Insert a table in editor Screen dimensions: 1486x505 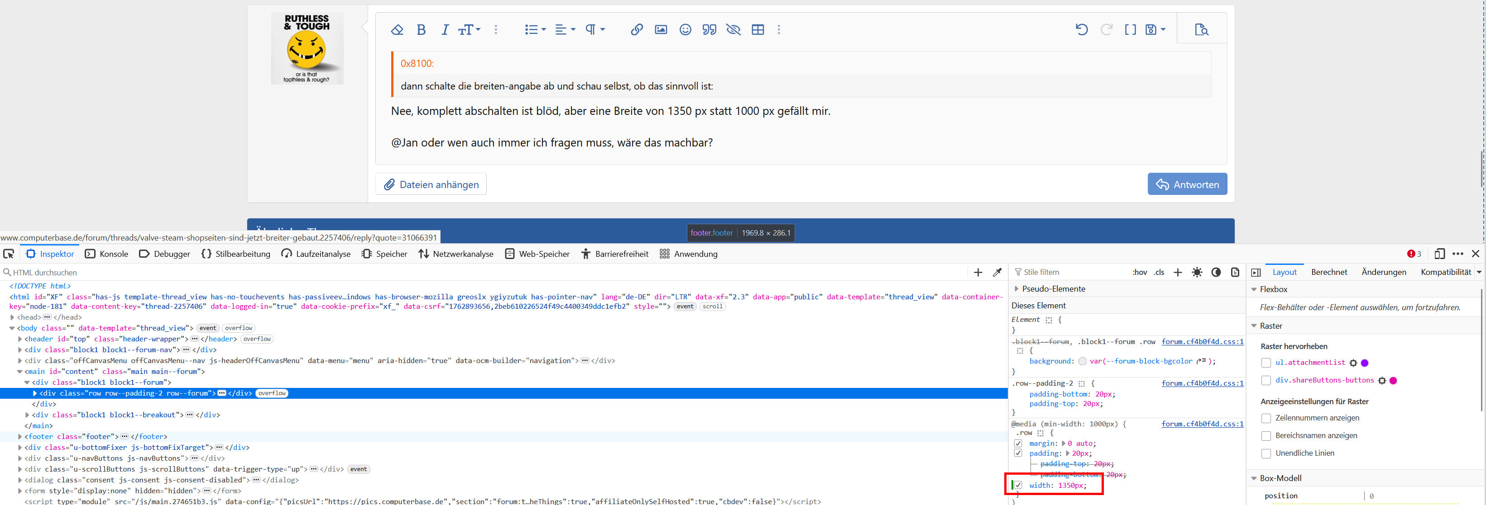[757, 30]
